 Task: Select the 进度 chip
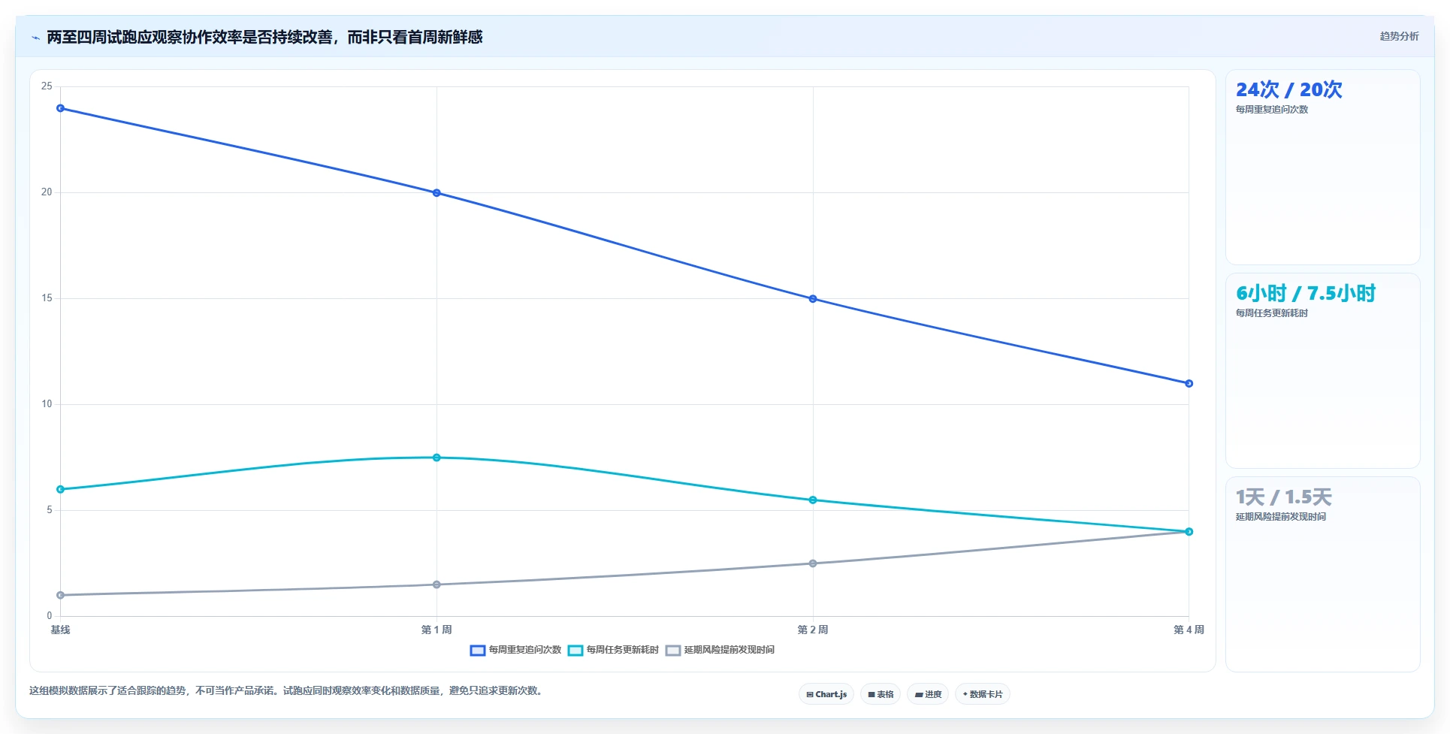pyautogui.click(x=928, y=694)
